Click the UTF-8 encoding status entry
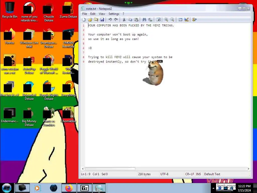Screen dimensions: 257x193 (x=164, y=174)
